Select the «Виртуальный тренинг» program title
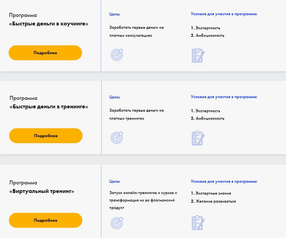This screenshot has width=286, height=238. point(42,191)
